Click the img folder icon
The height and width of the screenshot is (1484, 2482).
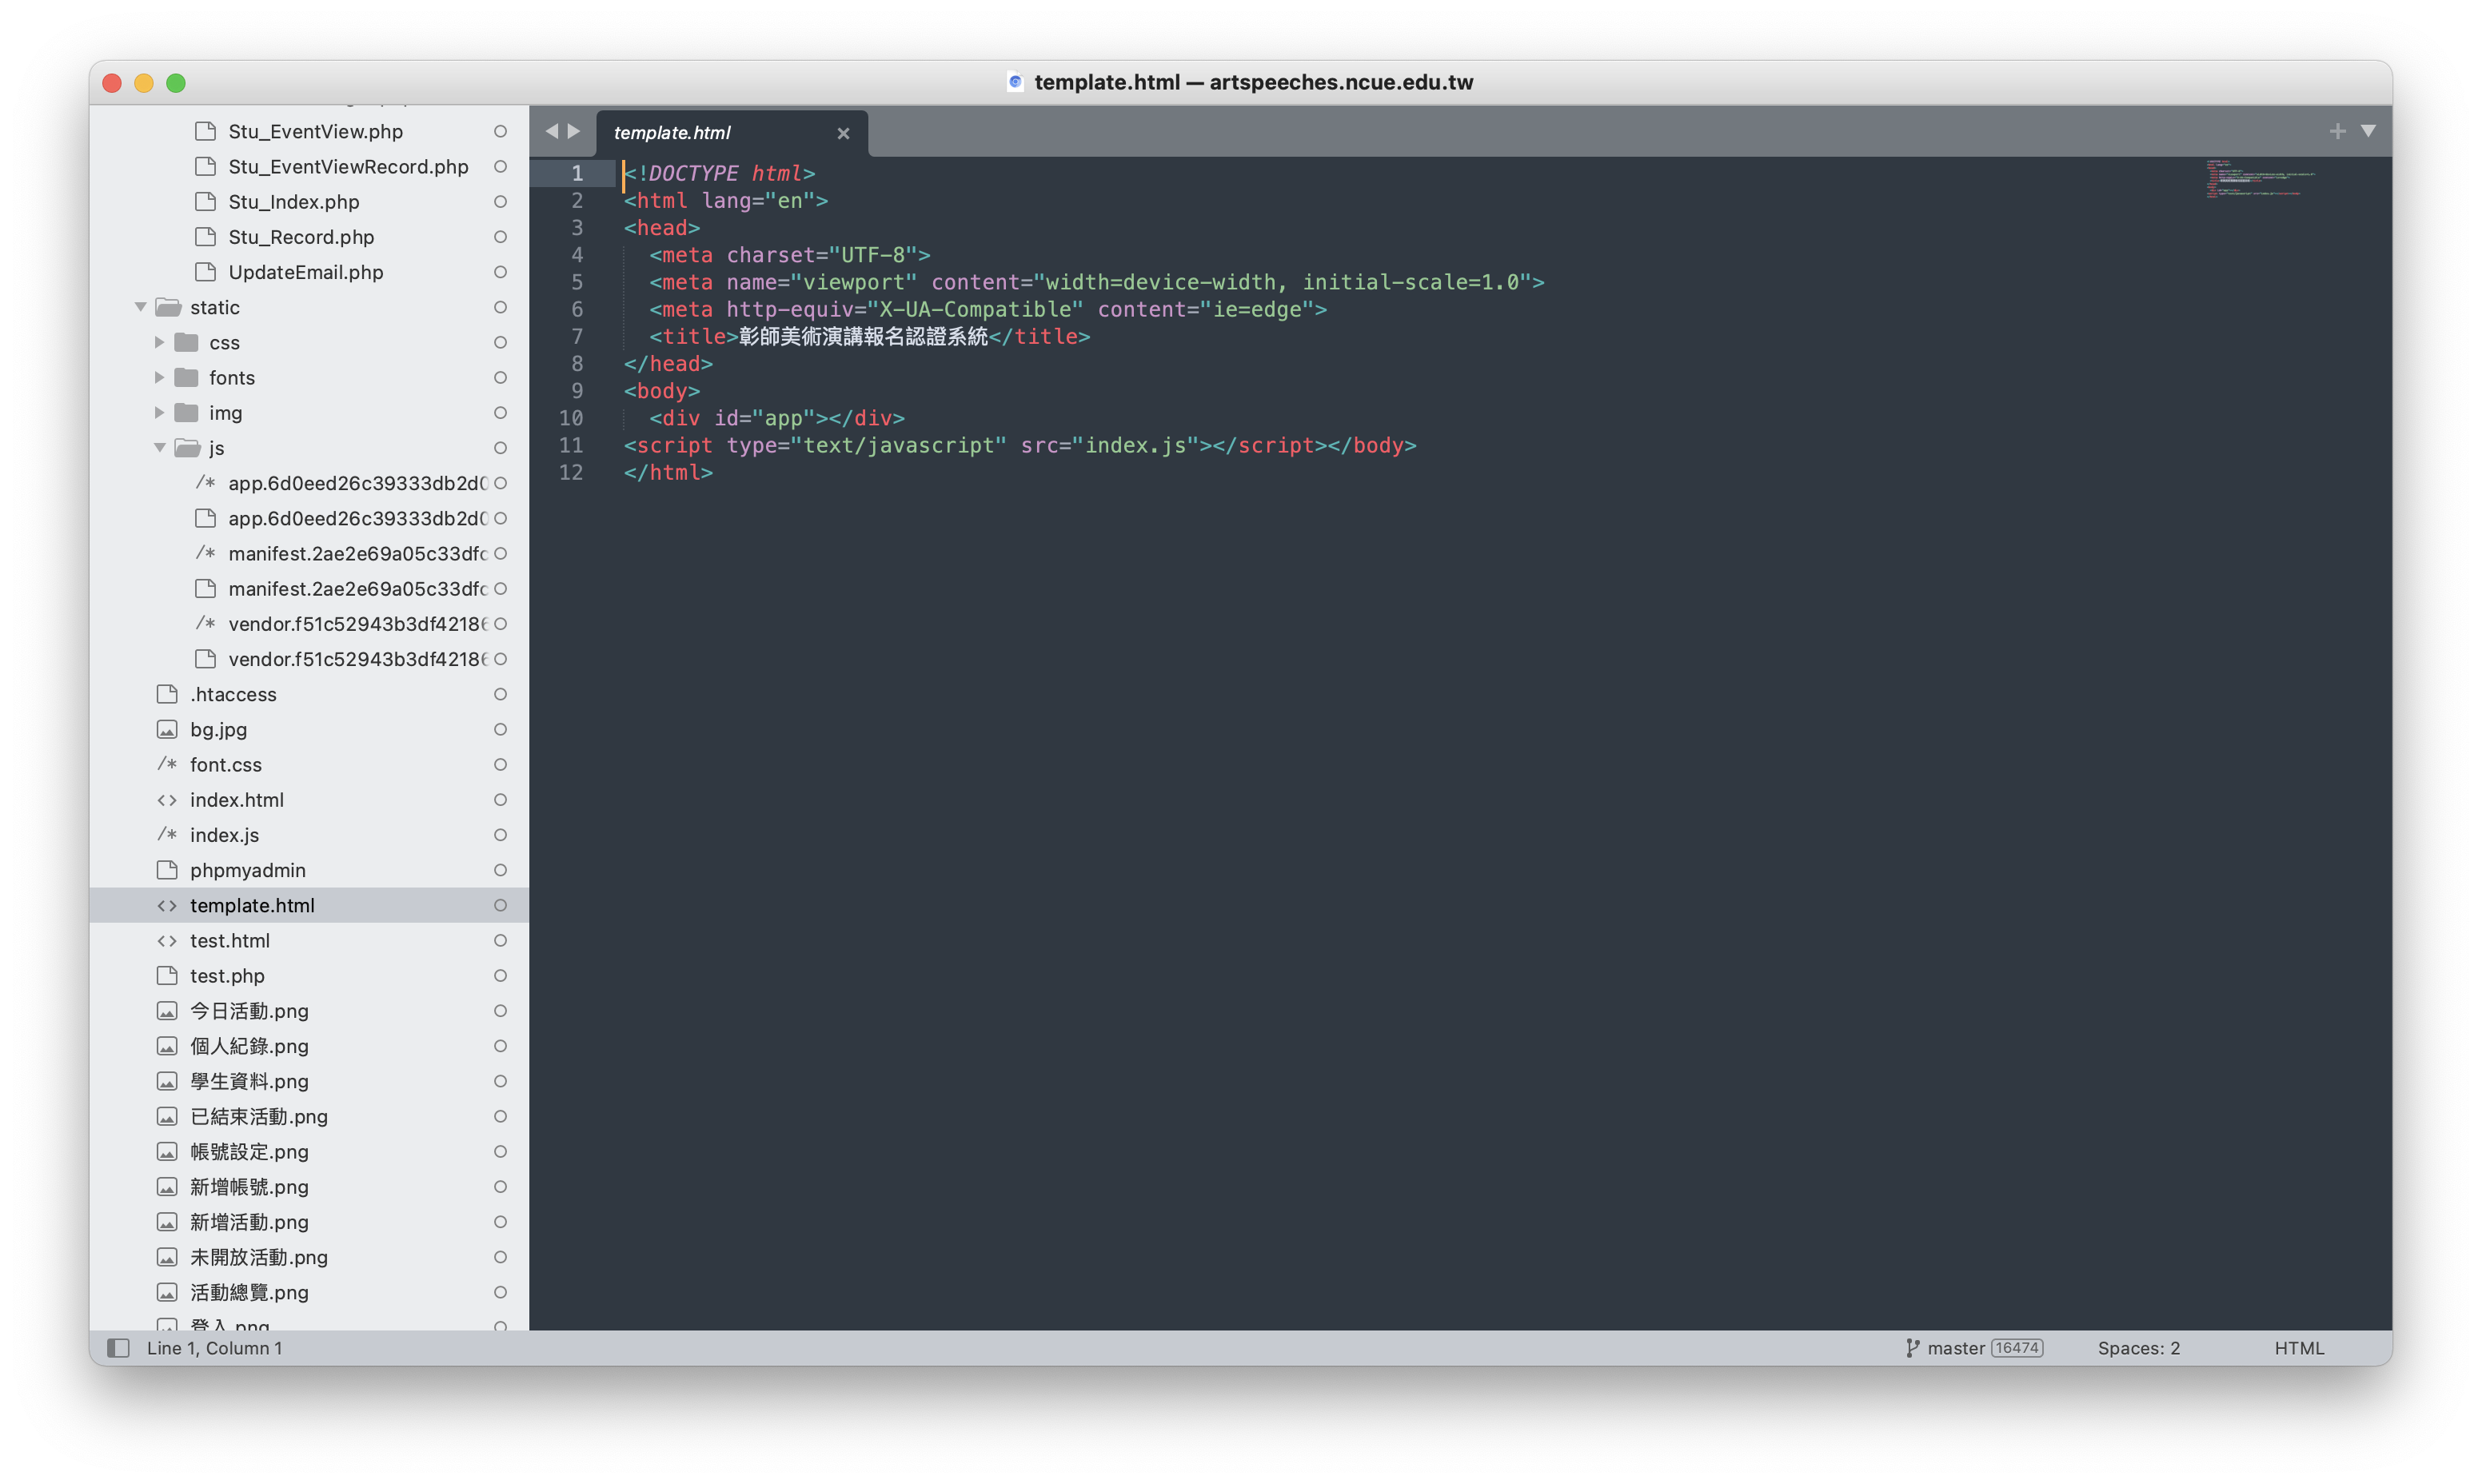(186, 412)
